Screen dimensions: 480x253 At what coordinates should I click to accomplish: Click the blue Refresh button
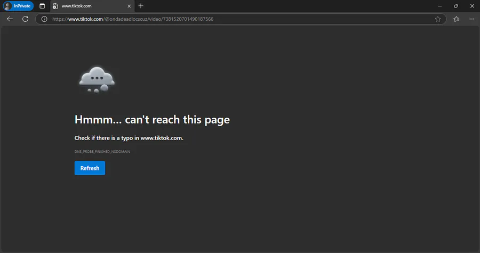tap(90, 168)
